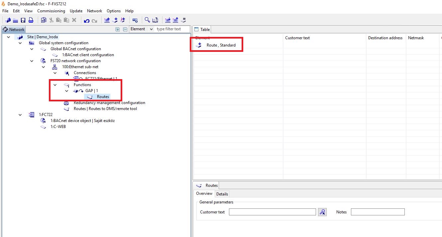Collapse the 1:FC722 tree node
Image resolution: width=442 pixels, height=237 pixels.
pyautogui.click(x=20, y=115)
